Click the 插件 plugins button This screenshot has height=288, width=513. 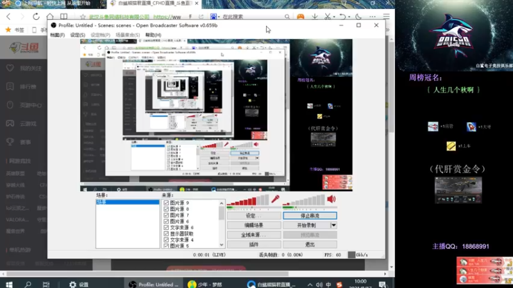pos(254,244)
